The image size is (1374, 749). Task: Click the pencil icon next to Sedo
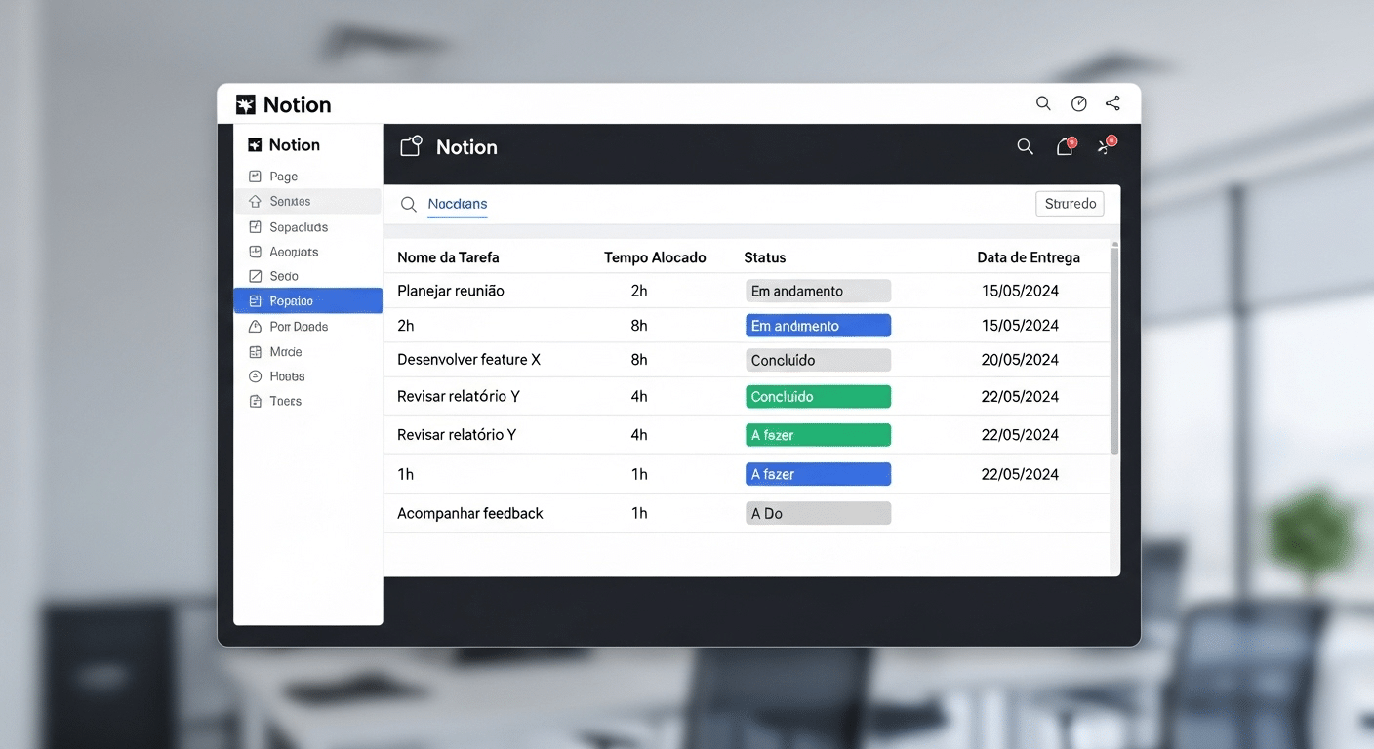click(256, 276)
